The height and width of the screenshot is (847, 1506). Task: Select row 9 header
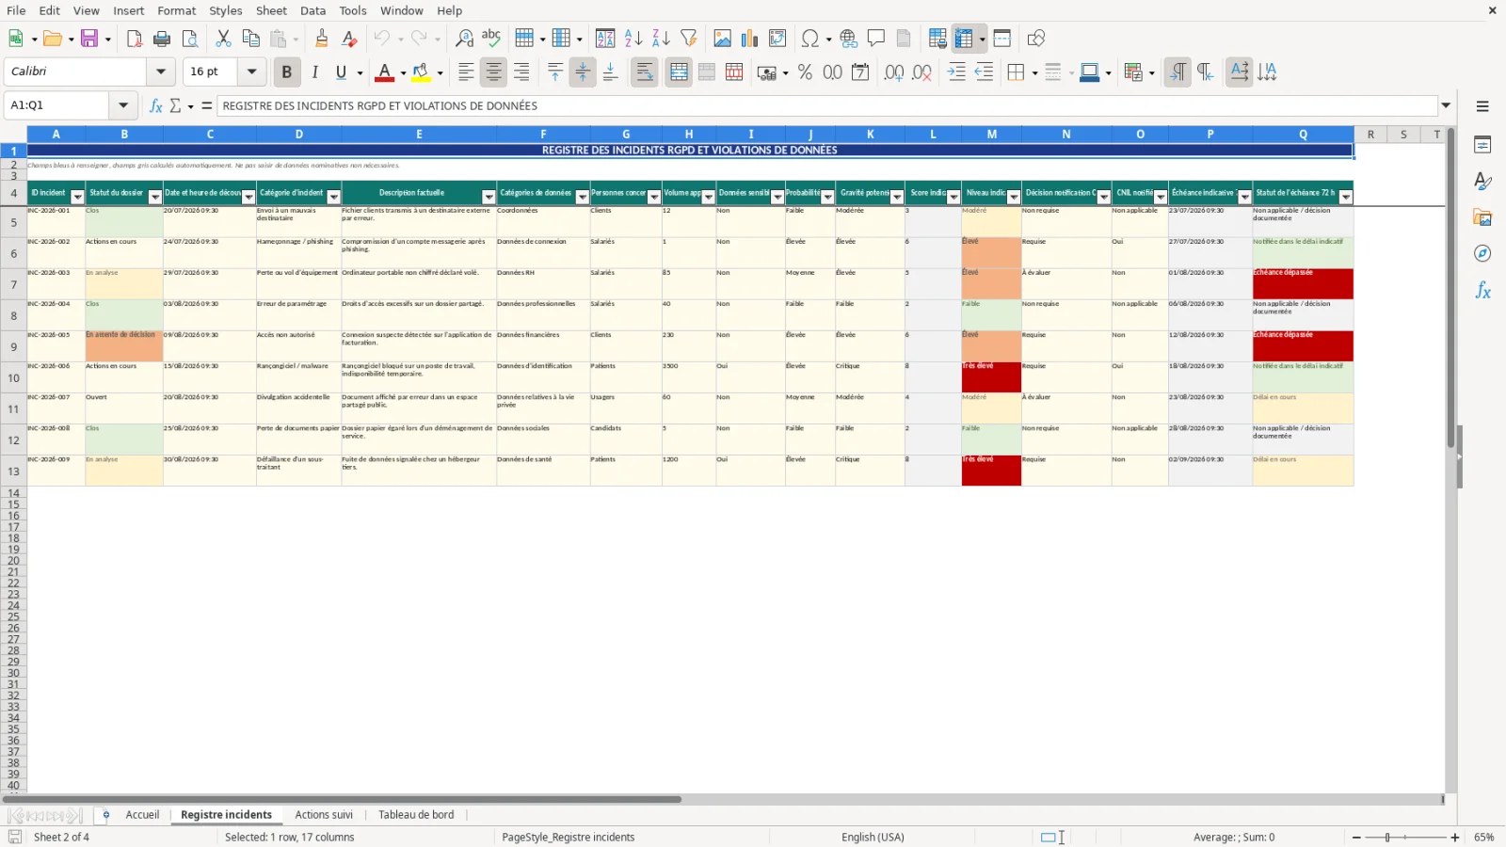pos(13,346)
